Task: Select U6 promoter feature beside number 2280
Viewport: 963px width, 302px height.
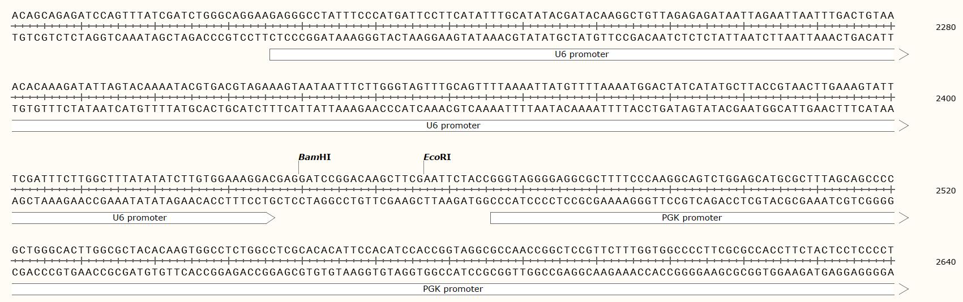Action: [581, 54]
